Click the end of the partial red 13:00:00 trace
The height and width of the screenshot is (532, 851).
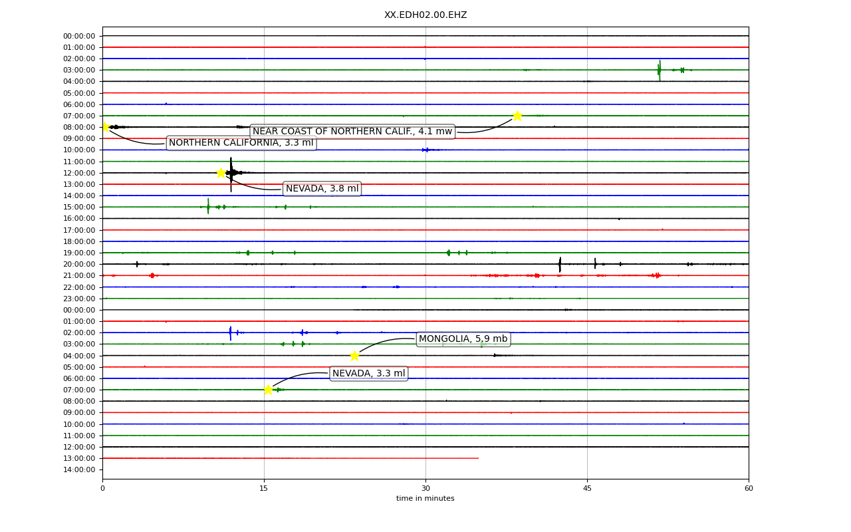point(478,458)
